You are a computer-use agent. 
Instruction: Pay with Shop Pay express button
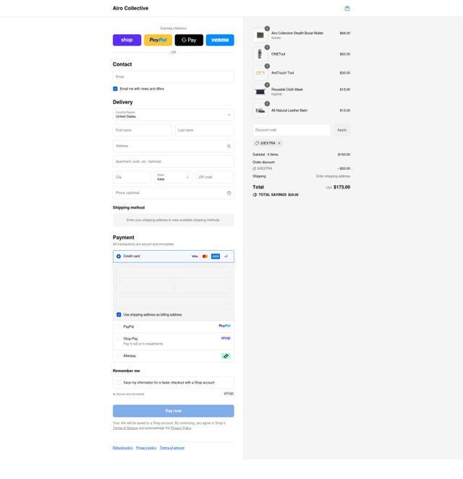tap(127, 40)
